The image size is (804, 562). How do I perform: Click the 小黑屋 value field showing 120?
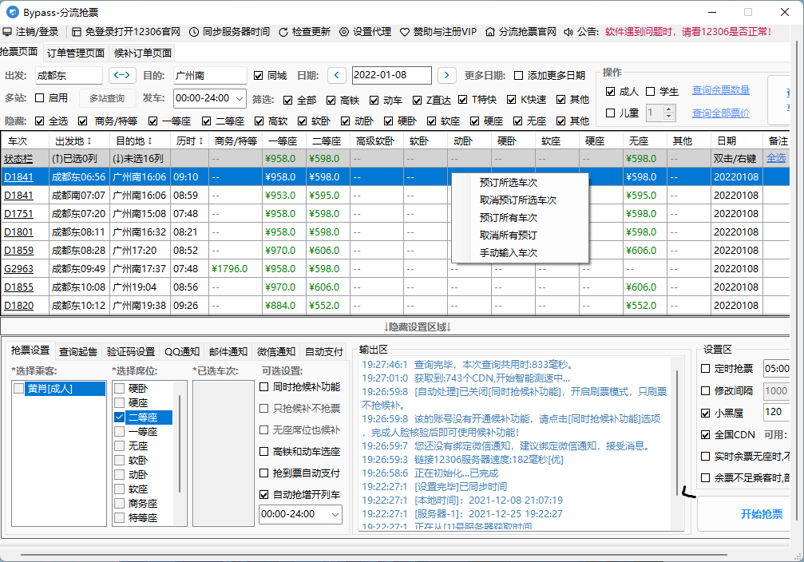pos(776,412)
